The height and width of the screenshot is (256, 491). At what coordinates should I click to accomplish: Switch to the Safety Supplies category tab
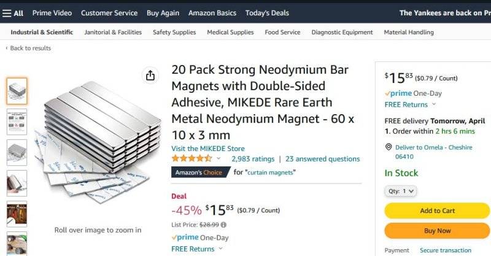coord(174,33)
